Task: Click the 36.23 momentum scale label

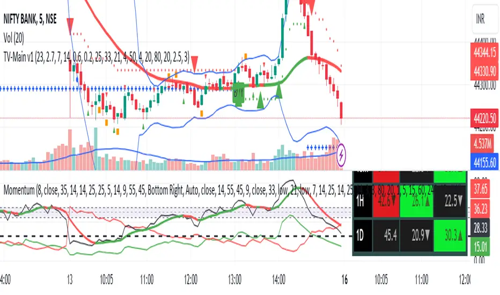Action: tap(480, 209)
